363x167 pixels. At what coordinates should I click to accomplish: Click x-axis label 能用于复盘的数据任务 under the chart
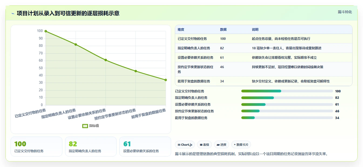click(x=148, y=114)
